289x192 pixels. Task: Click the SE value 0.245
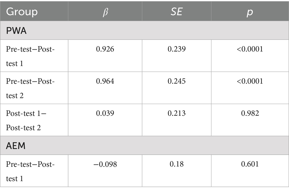tap(177, 81)
